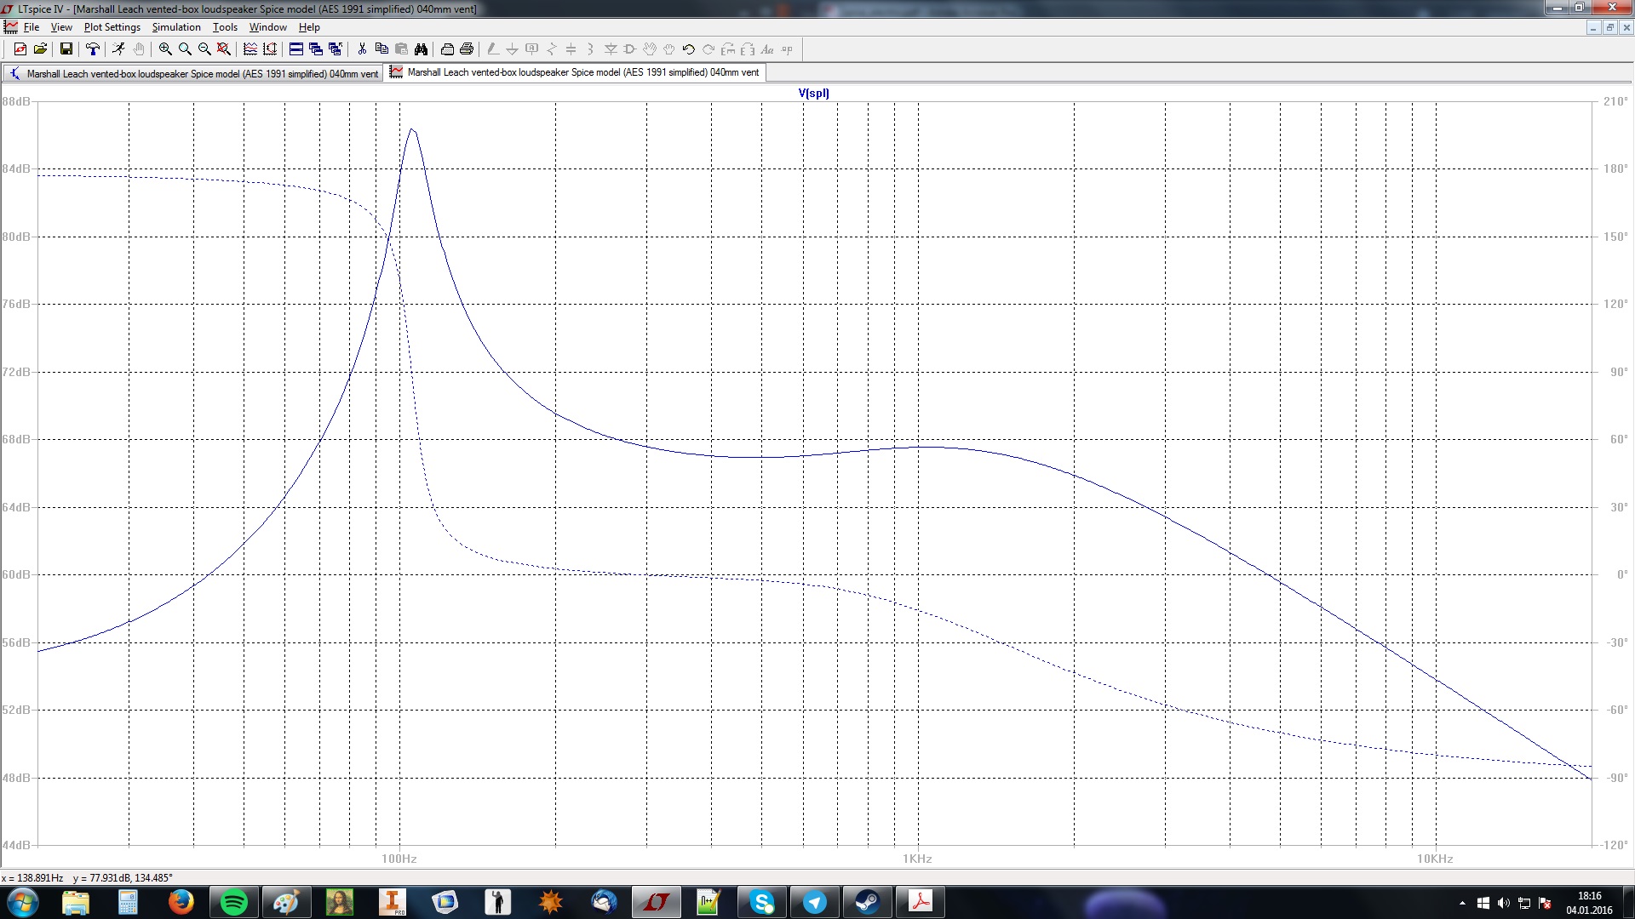Click the Zoom to Fit icon

click(224, 49)
